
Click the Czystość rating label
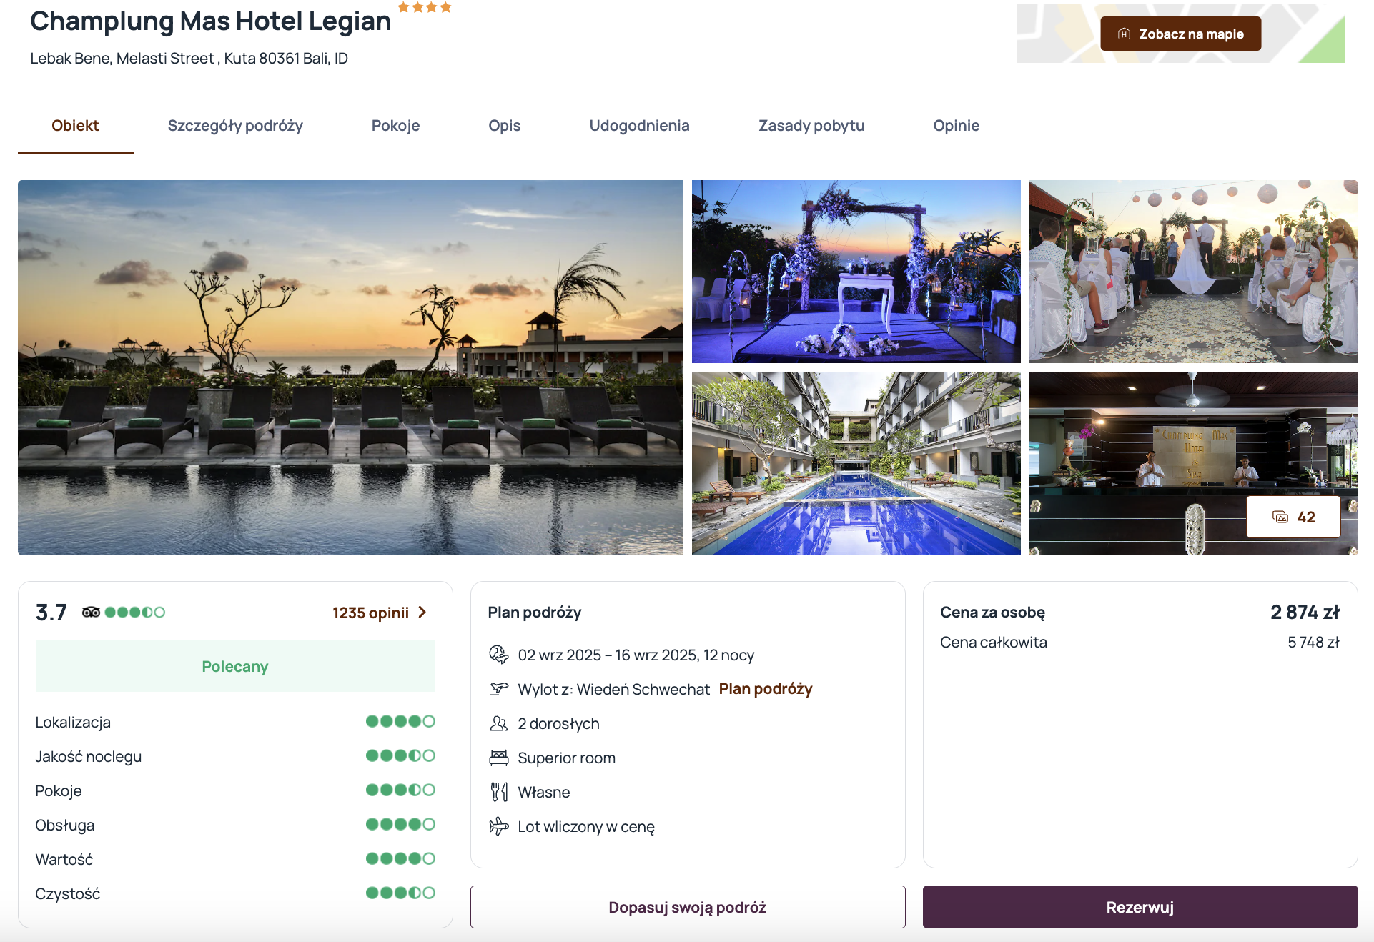(67, 893)
